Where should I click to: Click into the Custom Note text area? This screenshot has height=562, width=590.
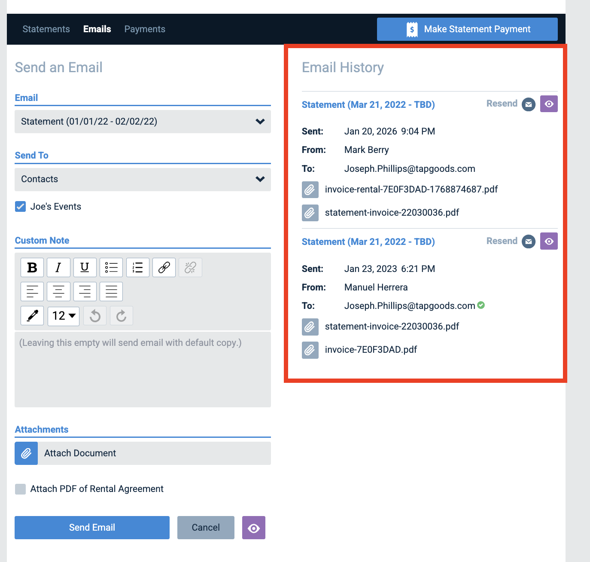click(143, 370)
